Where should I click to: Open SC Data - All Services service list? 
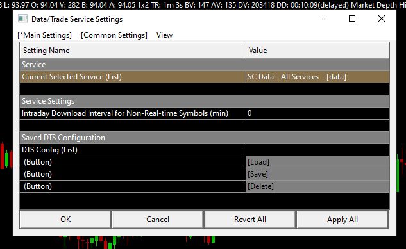[317, 77]
